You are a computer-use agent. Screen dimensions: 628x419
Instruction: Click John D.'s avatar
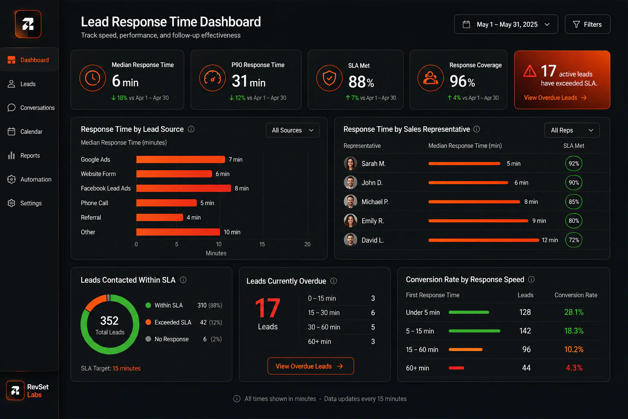coord(350,182)
